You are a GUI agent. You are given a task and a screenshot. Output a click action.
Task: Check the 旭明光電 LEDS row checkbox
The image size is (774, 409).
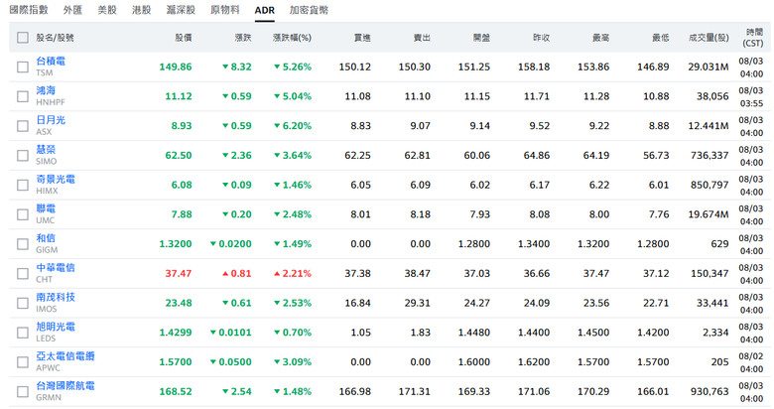click(23, 333)
